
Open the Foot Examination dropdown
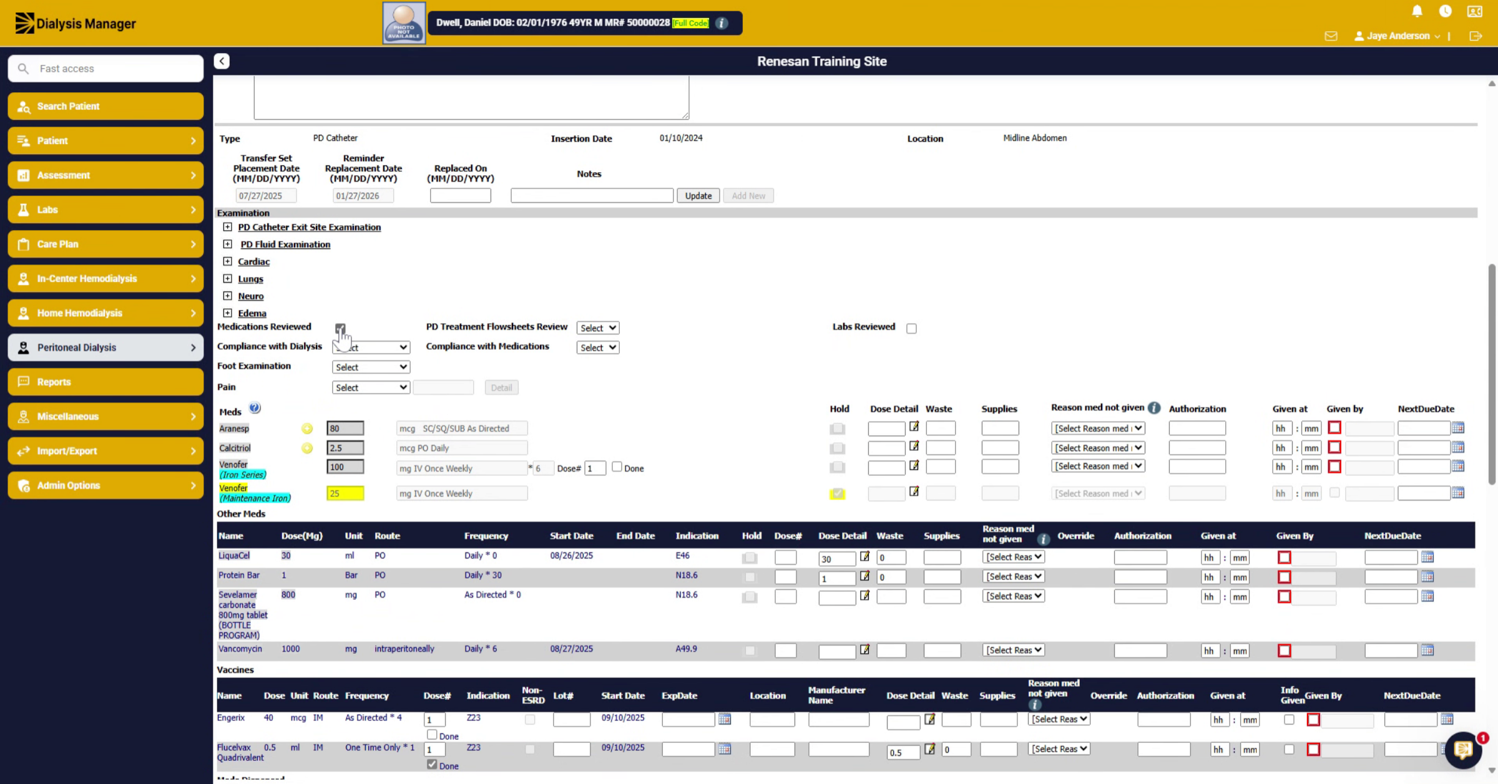coord(371,367)
